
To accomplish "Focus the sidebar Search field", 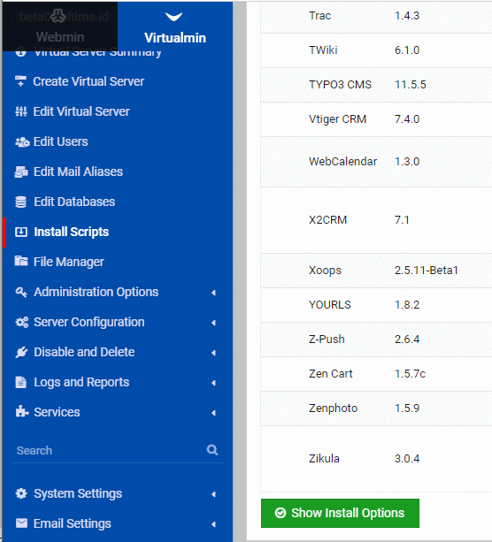I will click(x=109, y=450).
